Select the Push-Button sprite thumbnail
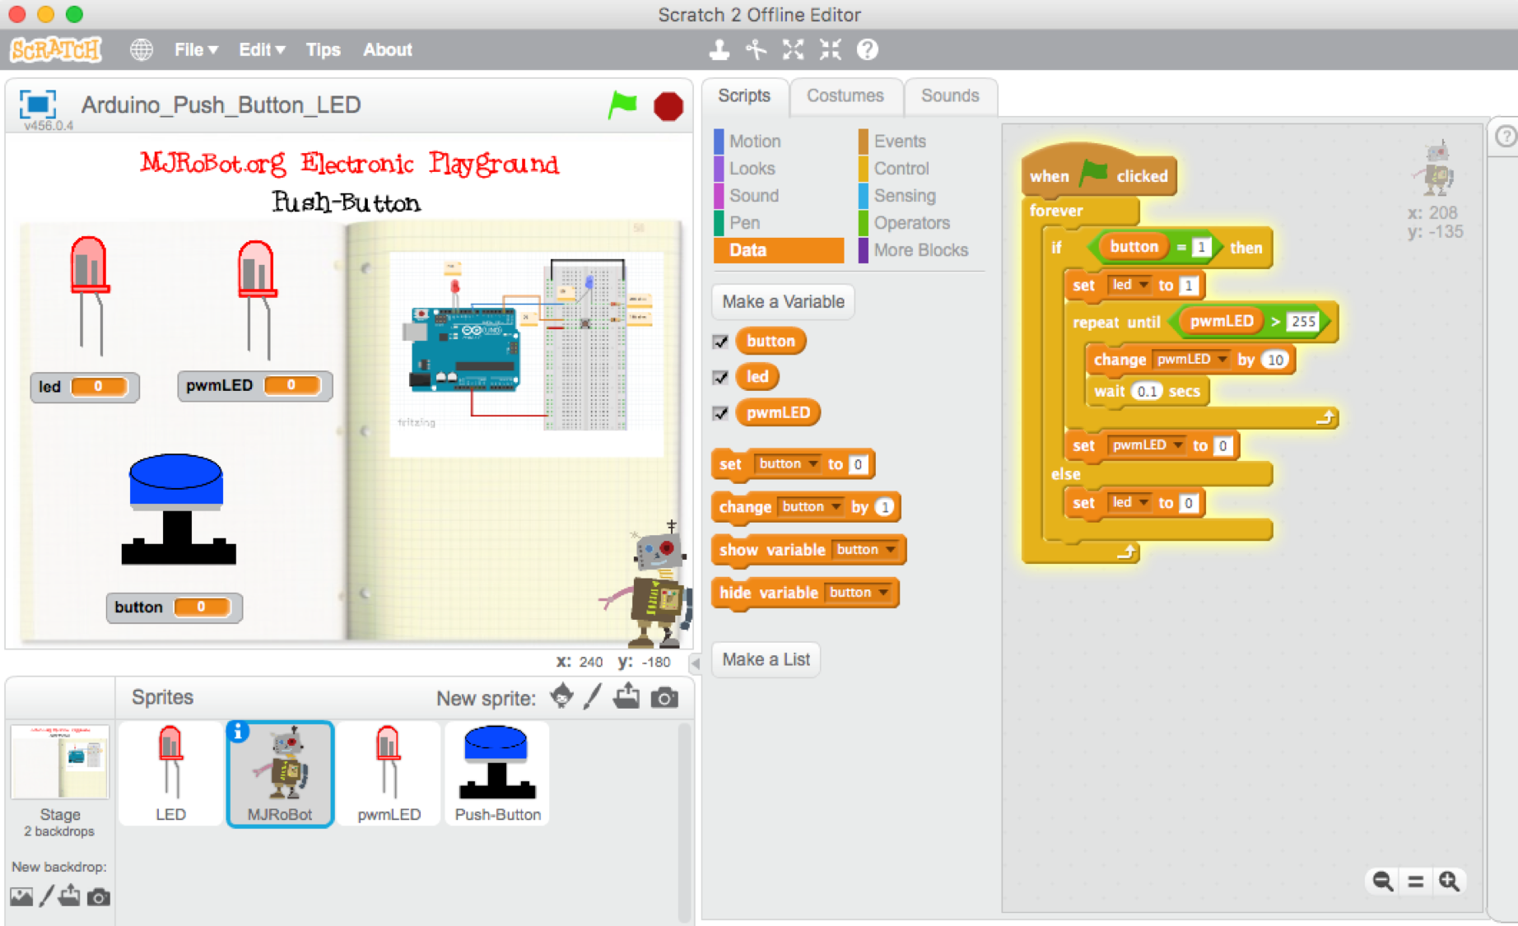1518x926 pixels. click(x=496, y=772)
